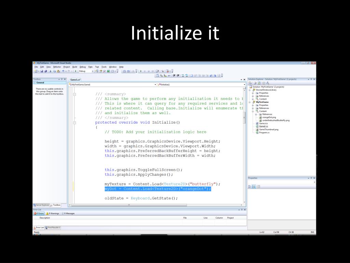Open the Refactor menu
Image resolution: width=350 pixels, height=263 pixels.
pos(57,67)
